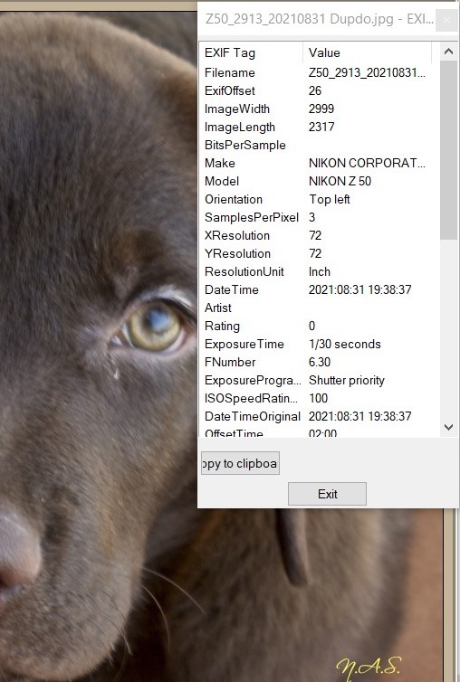Select the DateTimeOriginal row
This screenshot has height=682, width=460.
(320, 416)
